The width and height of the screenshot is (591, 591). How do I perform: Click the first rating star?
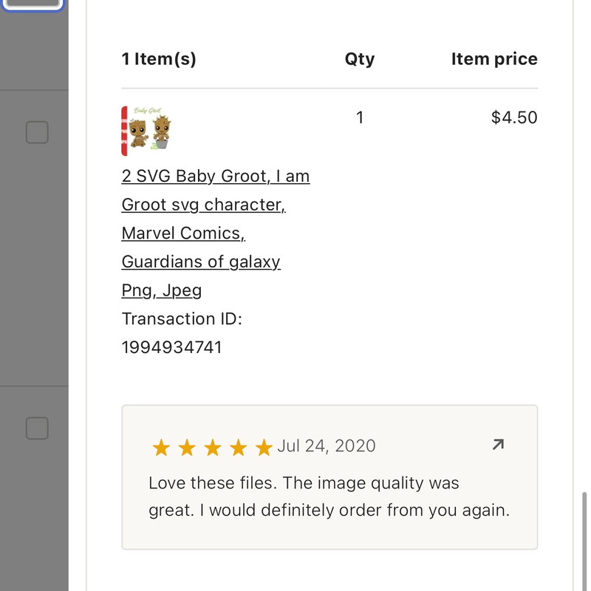[161, 448]
